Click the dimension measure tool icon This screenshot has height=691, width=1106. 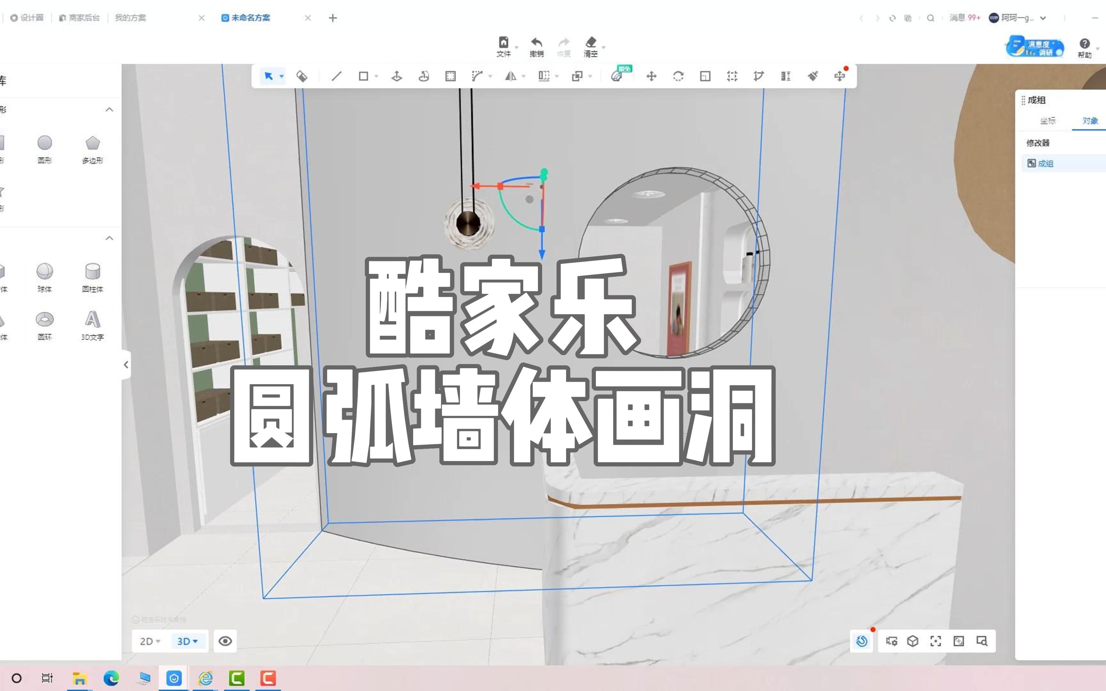click(x=786, y=76)
